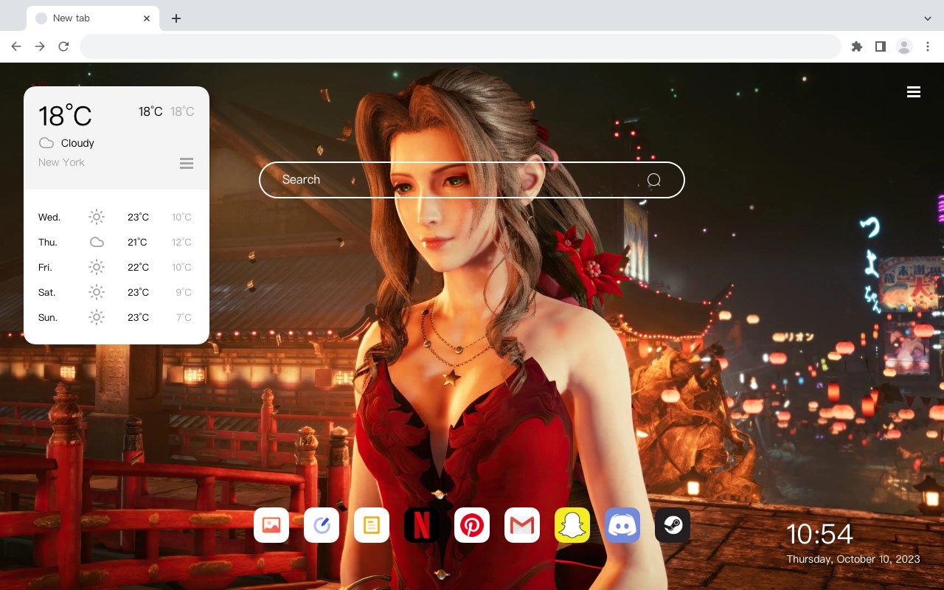The image size is (944, 590).
Task: Select the Sat. forecast row label
Action: pyautogui.click(x=47, y=293)
